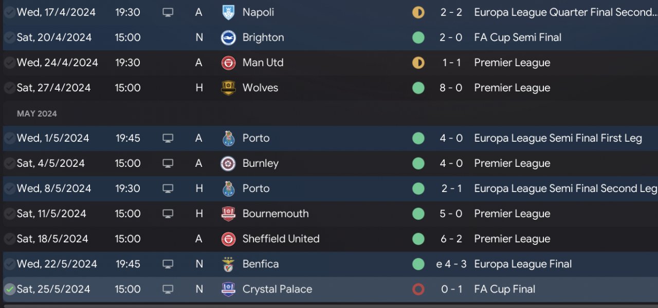This screenshot has width=658, height=308.
Task: Toggle the green checkmark on FA Cup Final row
Action: pyautogui.click(x=9, y=289)
